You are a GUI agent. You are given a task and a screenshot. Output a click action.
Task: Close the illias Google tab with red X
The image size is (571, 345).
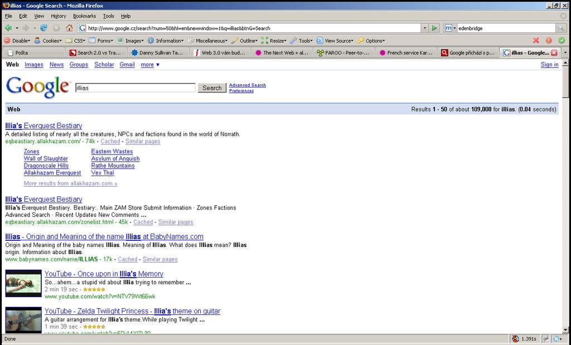click(554, 53)
